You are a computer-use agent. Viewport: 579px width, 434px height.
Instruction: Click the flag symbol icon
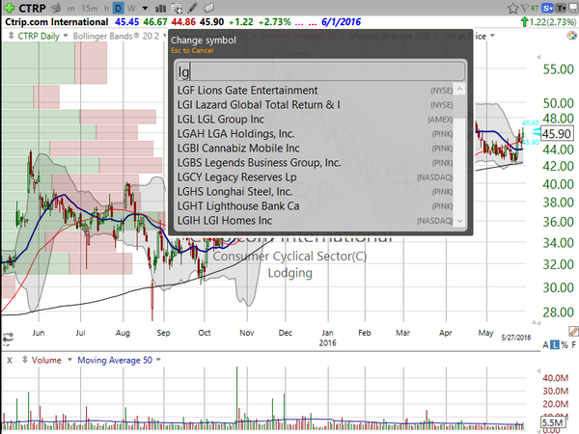point(526,8)
